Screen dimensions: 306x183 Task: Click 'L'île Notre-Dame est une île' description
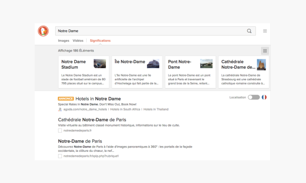137,79
